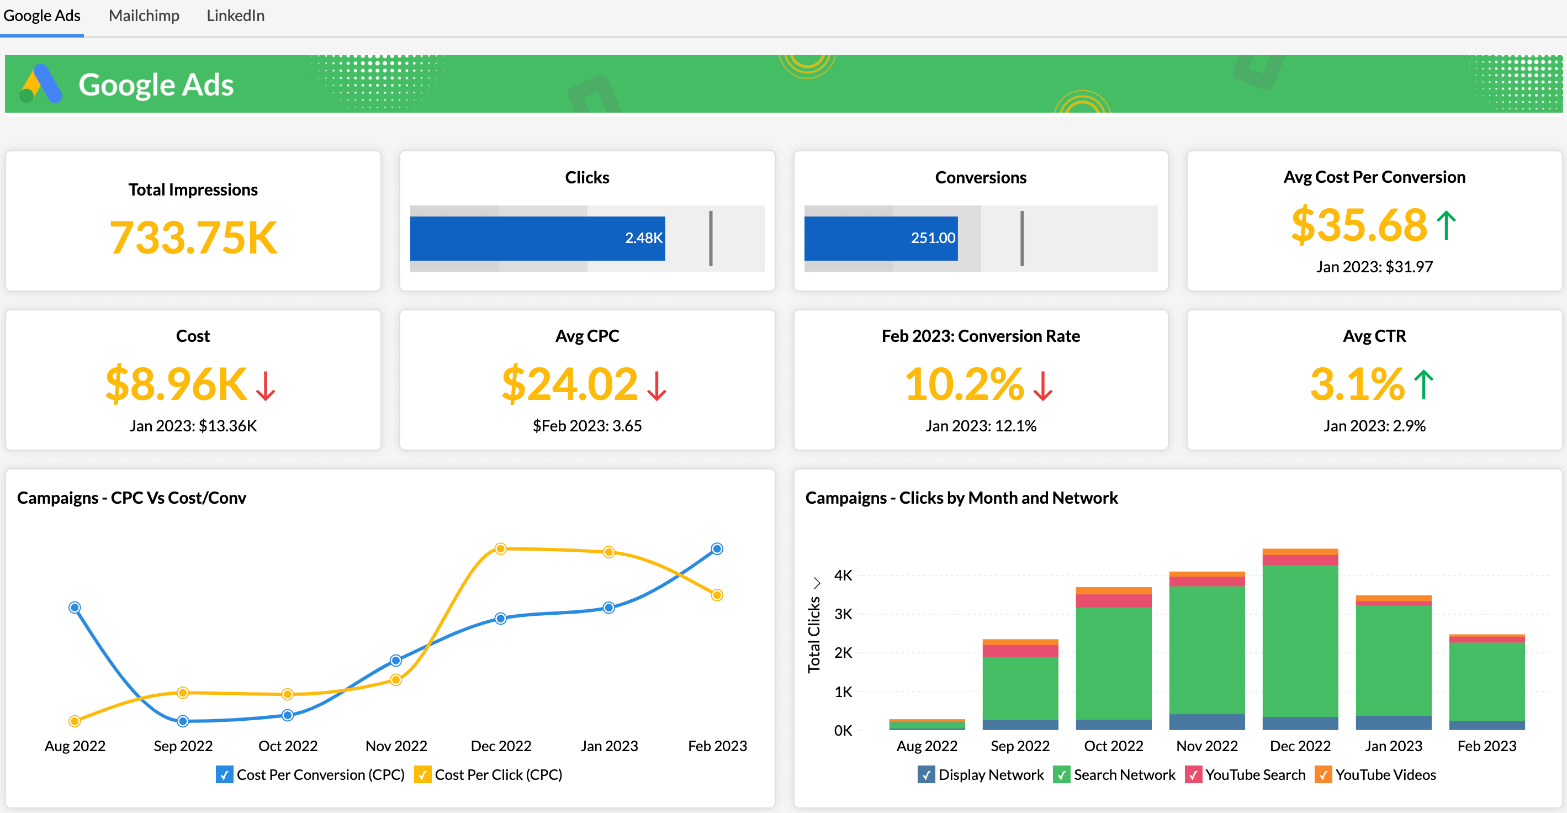Click the Total Clicks axis title
This screenshot has width=1567, height=813.
[813, 635]
